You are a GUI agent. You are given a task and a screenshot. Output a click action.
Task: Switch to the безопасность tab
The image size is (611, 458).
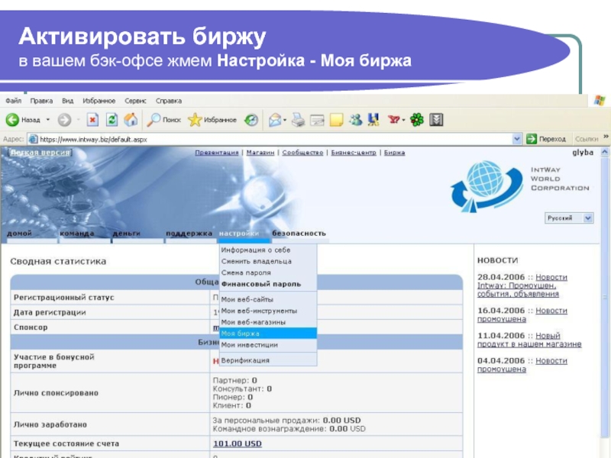(x=299, y=234)
